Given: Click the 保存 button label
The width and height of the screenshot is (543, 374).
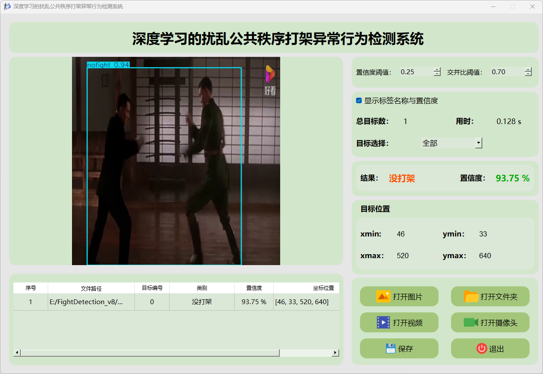Looking at the screenshot, I should coord(406,349).
